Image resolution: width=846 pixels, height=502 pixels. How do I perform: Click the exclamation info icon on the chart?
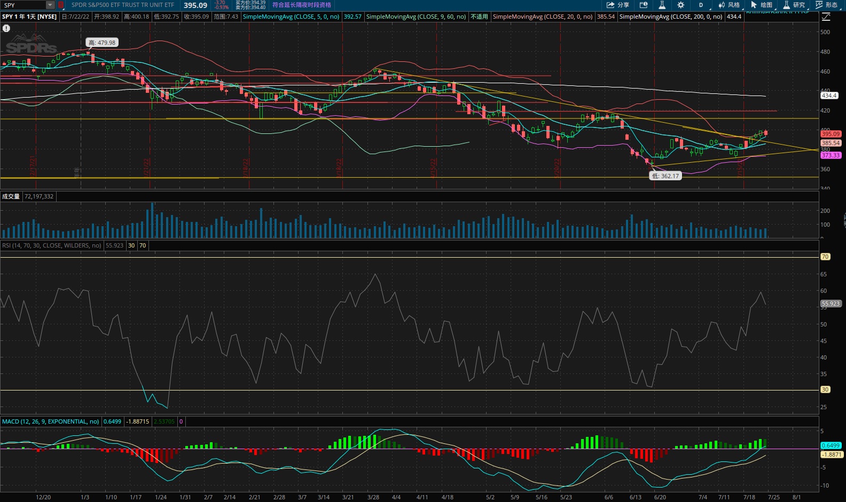click(6, 28)
